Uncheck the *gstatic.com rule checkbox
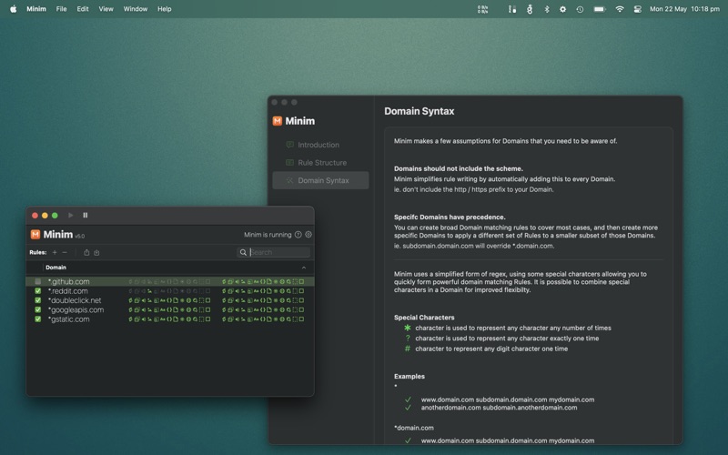This screenshot has height=455, width=728. click(x=37, y=319)
